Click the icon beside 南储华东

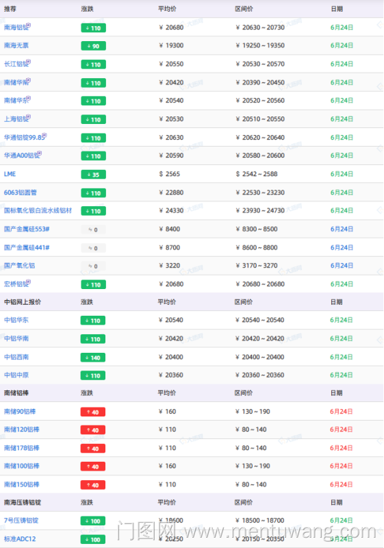pyautogui.click(x=29, y=99)
